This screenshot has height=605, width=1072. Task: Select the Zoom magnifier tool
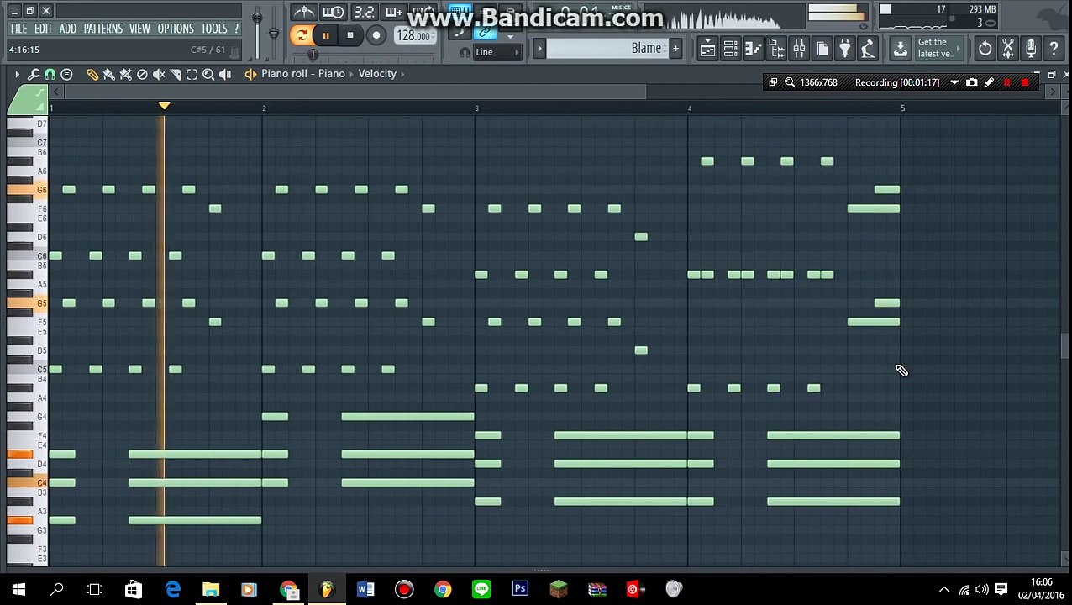coord(208,74)
